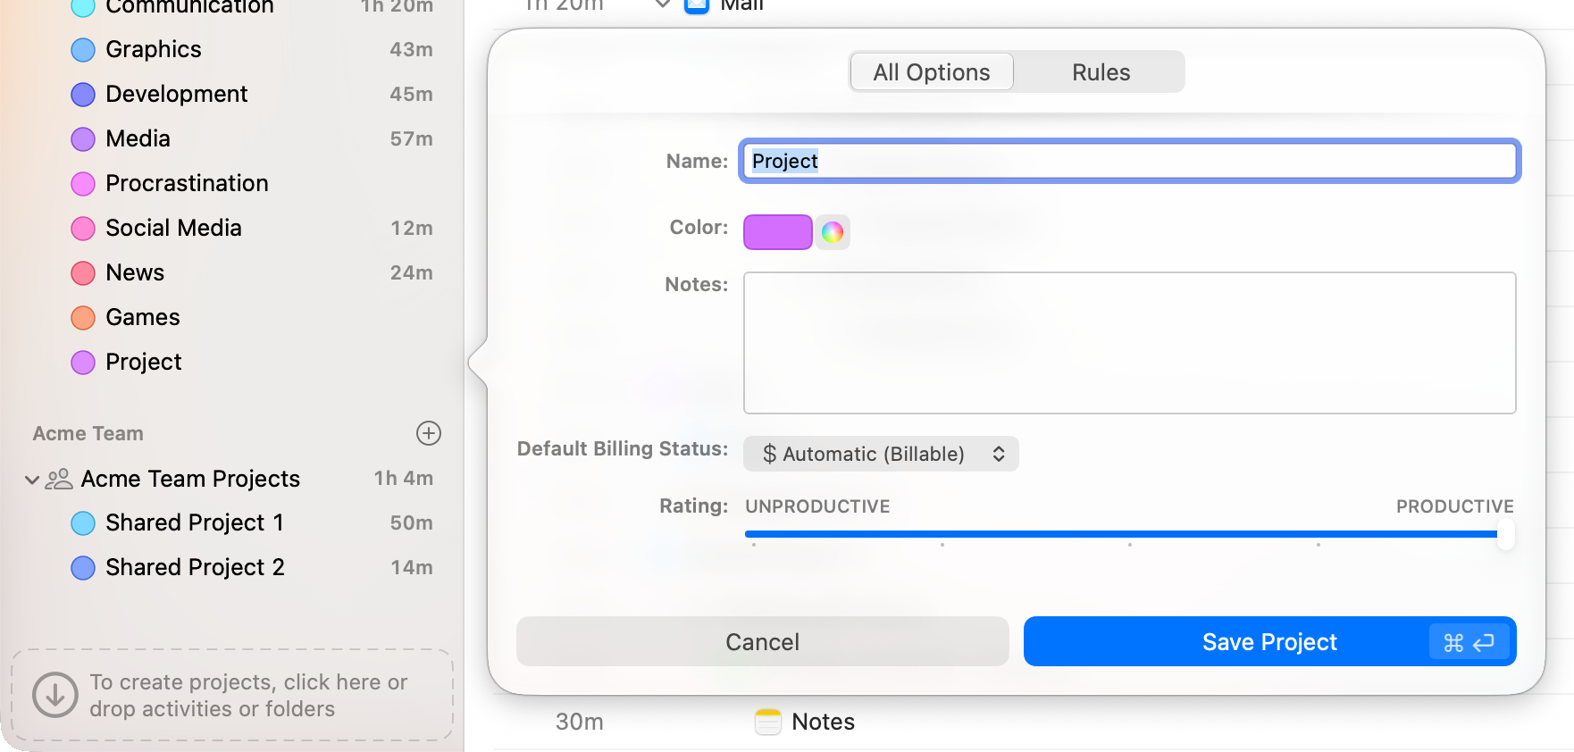
Task: Click the Notes app icon
Action: (768, 722)
